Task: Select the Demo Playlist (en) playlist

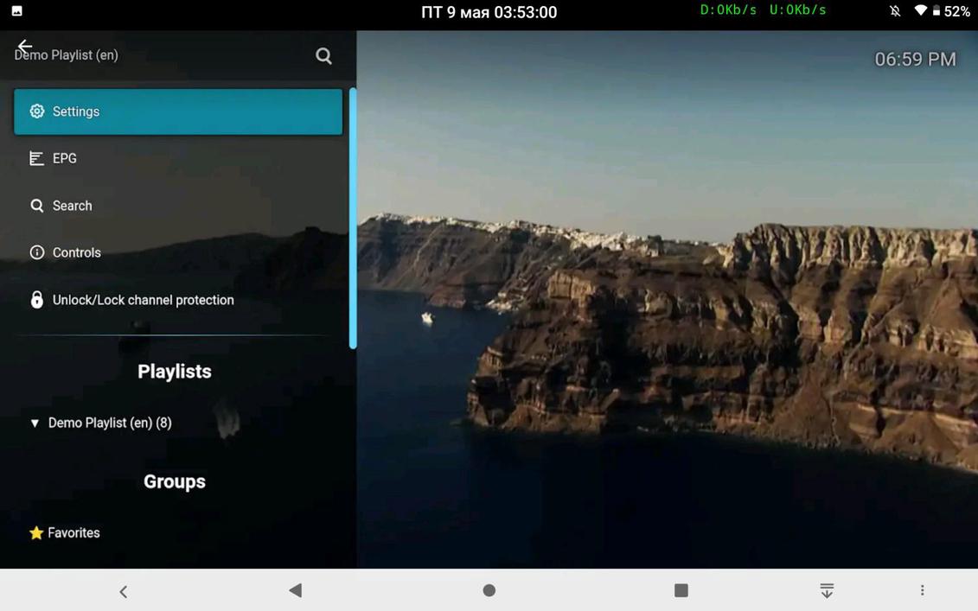Action: (109, 423)
